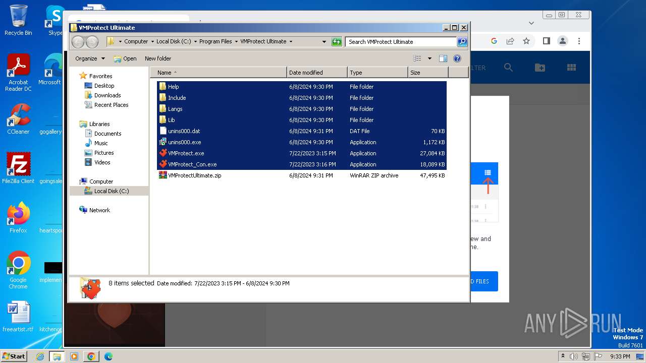Open the Start menu

[x=14, y=356]
